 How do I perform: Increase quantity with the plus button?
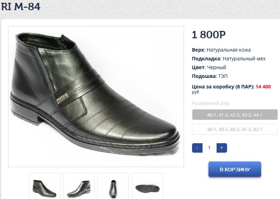tap(221, 148)
